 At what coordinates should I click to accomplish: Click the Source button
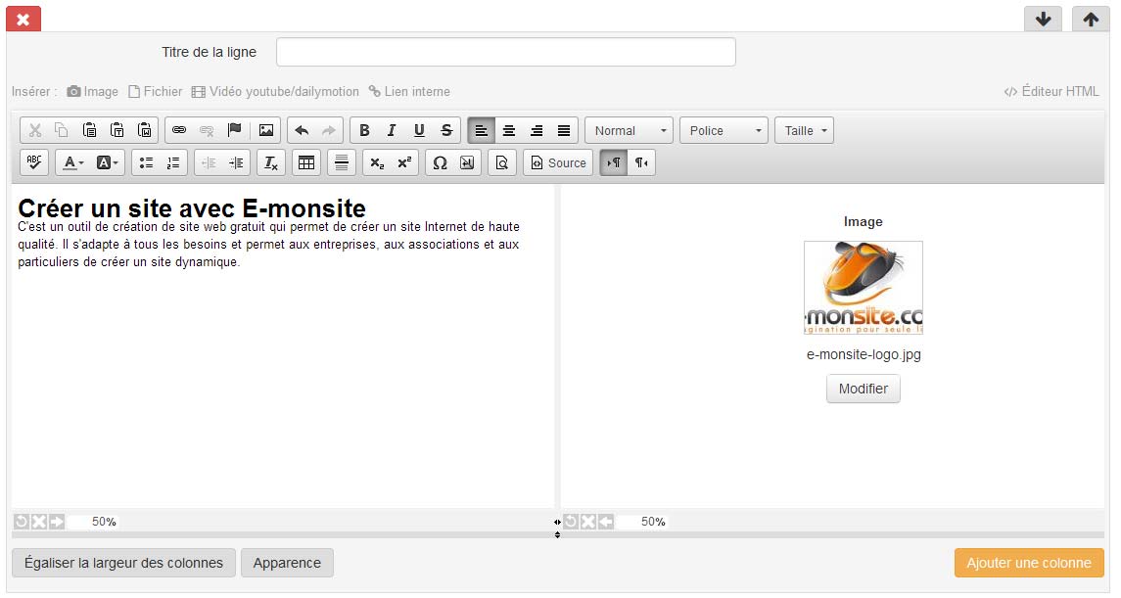[558, 162]
